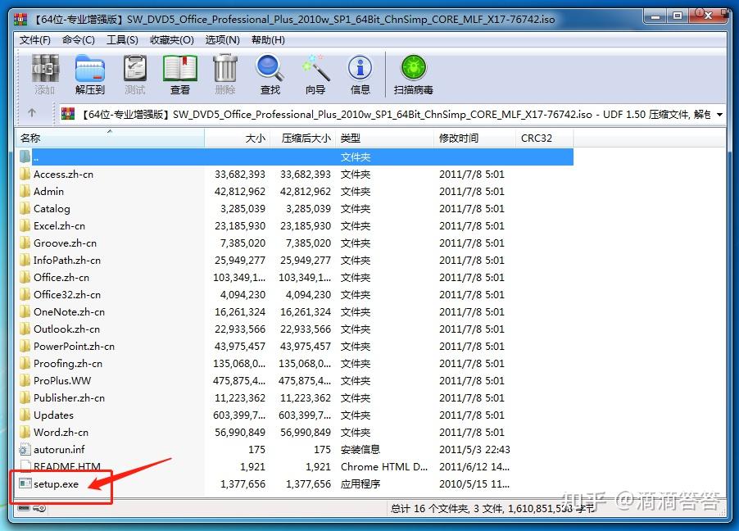The height and width of the screenshot is (531, 739).
Task: Open the Wizard (向导) wand icon
Action: click(315, 68)
